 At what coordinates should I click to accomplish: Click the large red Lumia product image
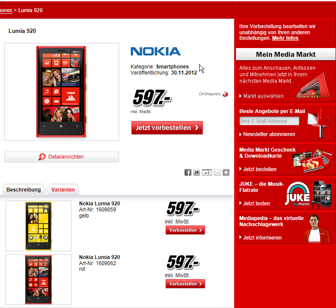point(62,92)
